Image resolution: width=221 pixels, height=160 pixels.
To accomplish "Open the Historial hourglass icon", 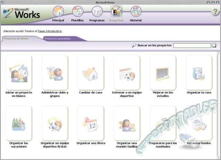I will (136, 11).
